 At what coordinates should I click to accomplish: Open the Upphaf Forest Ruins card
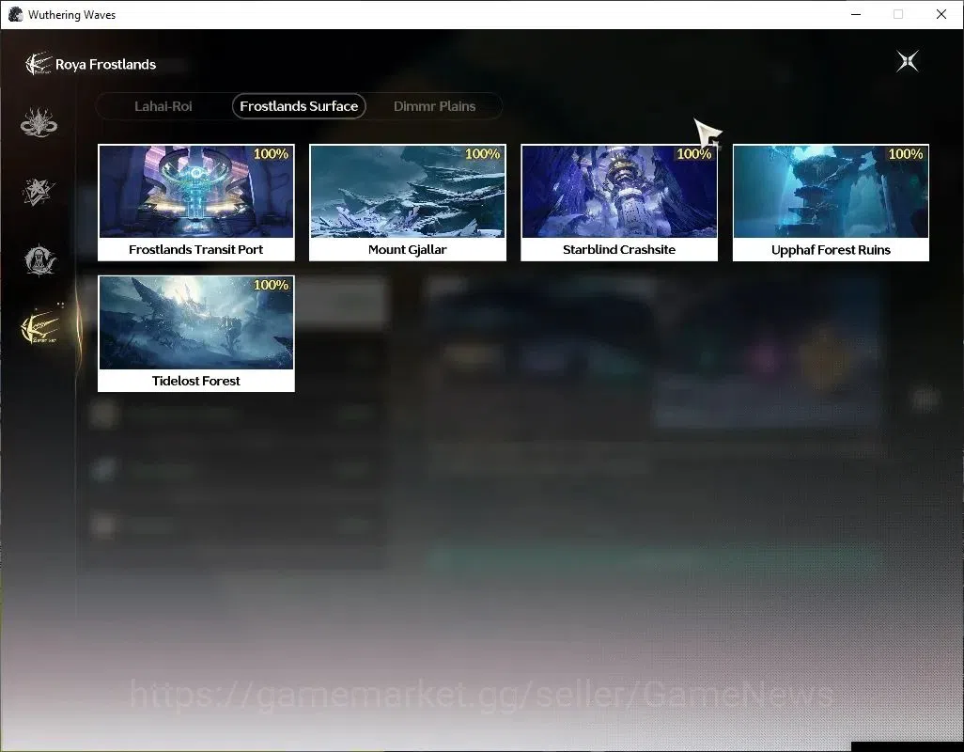click(831, 202)
